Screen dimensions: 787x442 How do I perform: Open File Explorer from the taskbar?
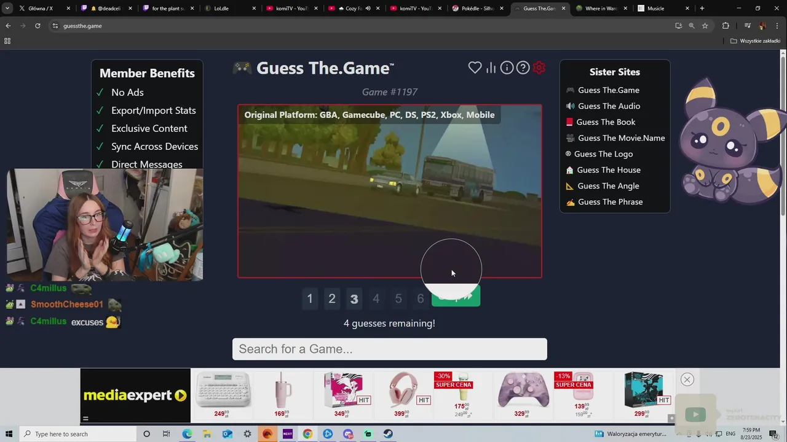click(x=207, y=434)
